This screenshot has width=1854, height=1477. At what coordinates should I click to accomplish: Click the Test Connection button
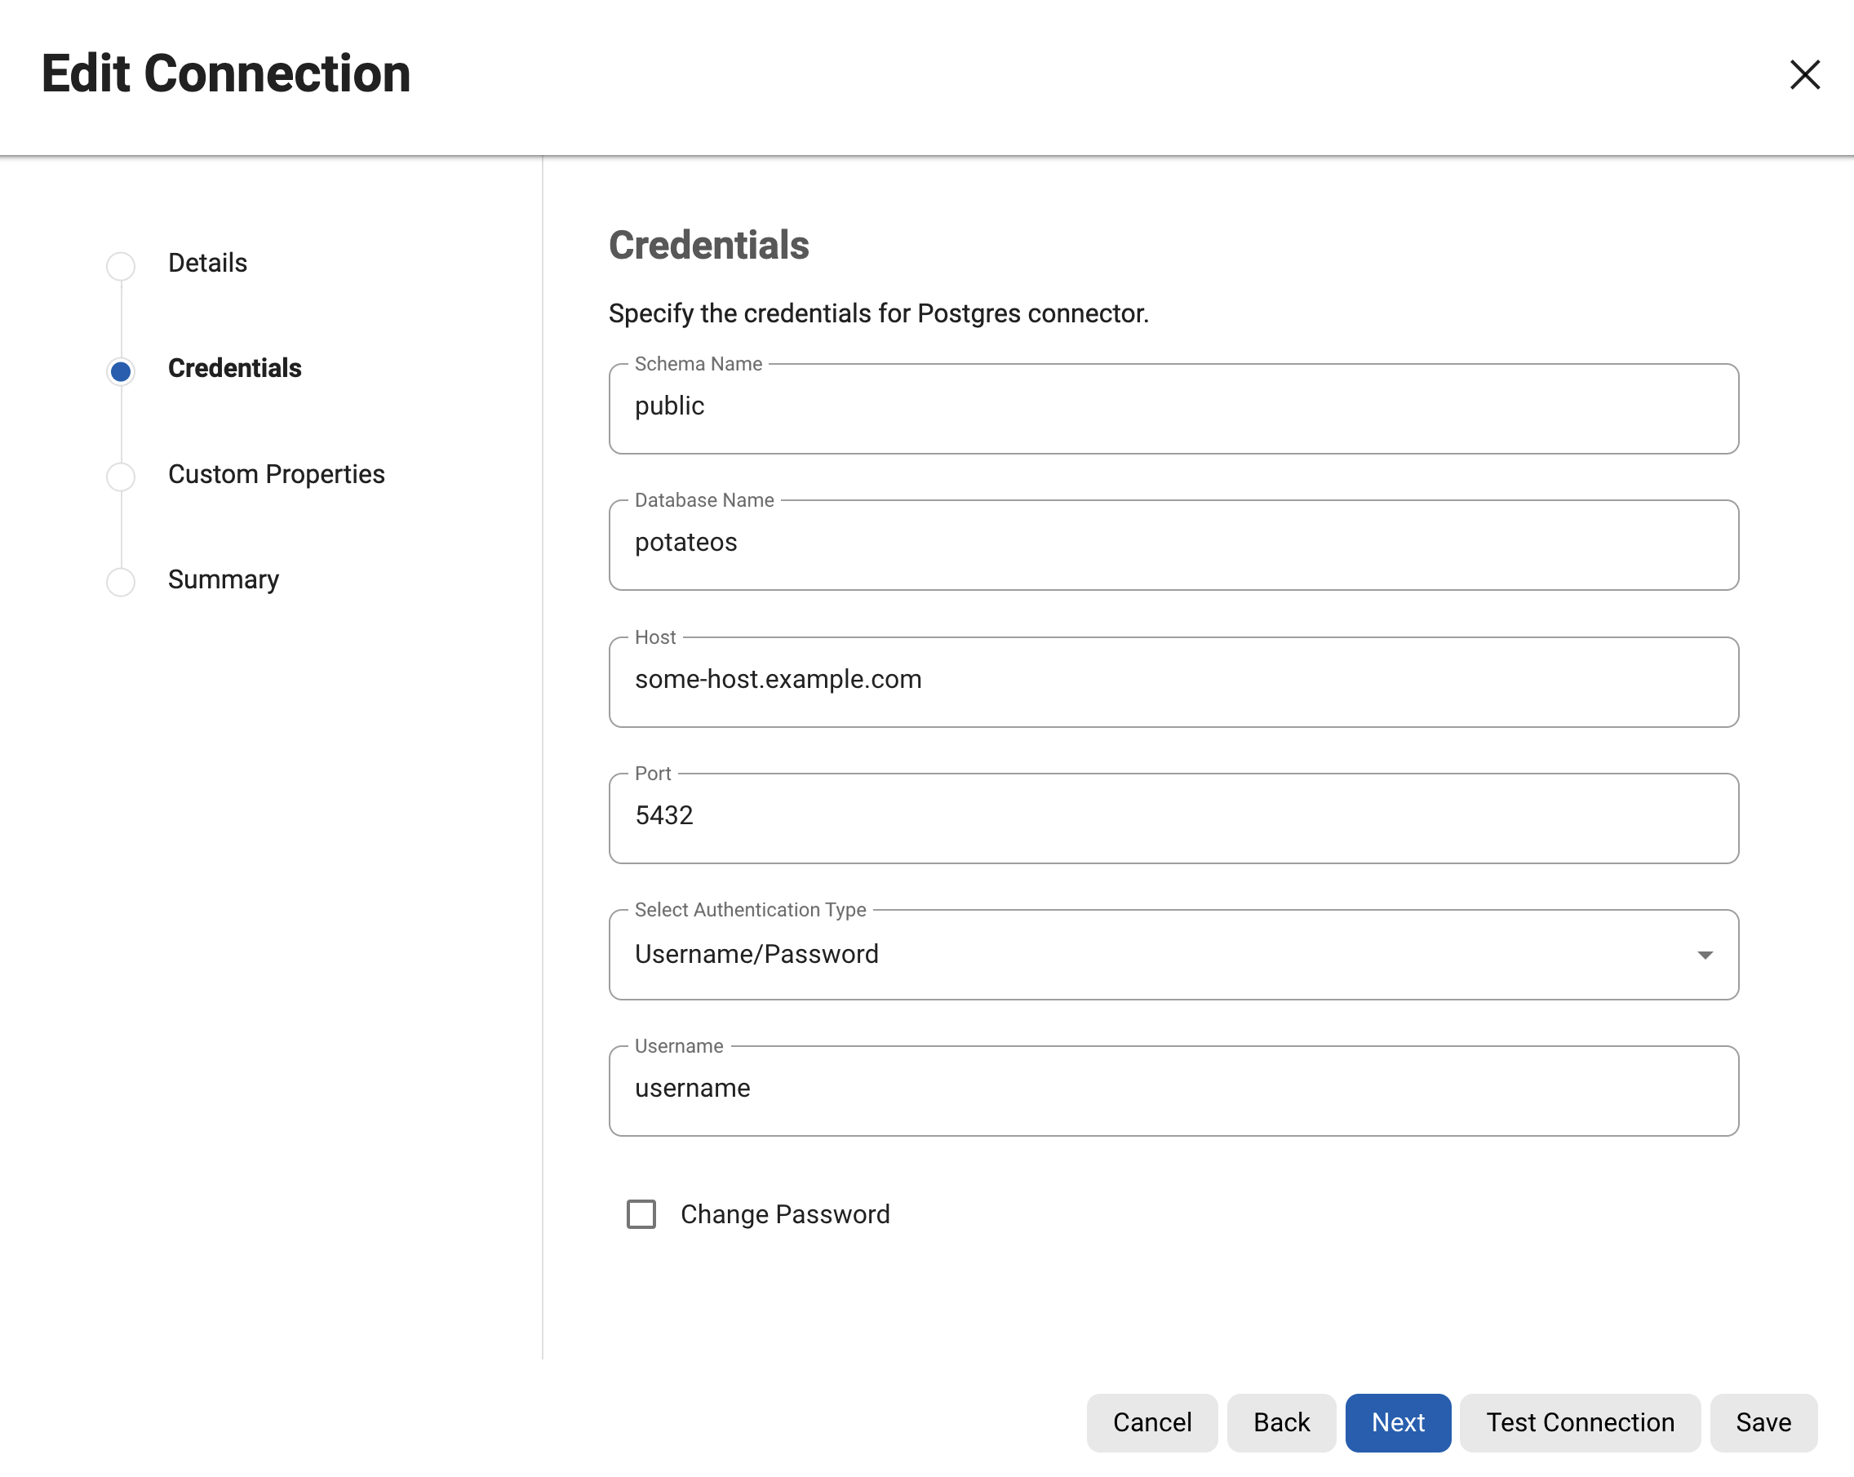click(x=1580, y=1423)
